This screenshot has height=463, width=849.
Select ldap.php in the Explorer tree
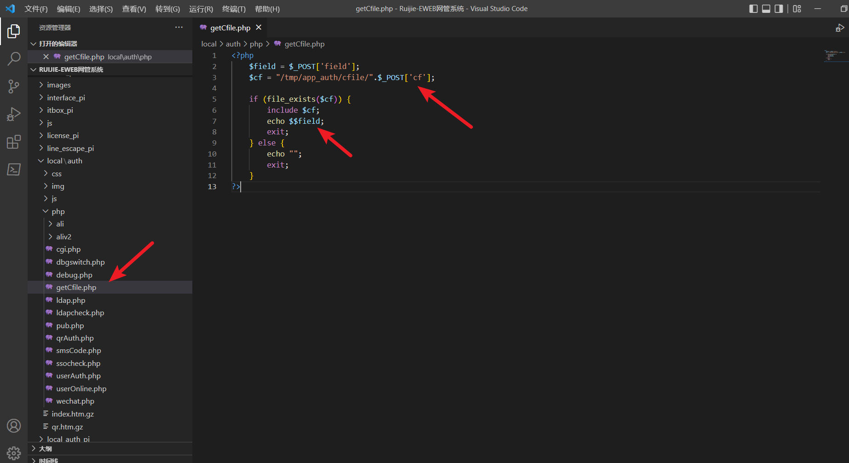click(x=70, y=300)
